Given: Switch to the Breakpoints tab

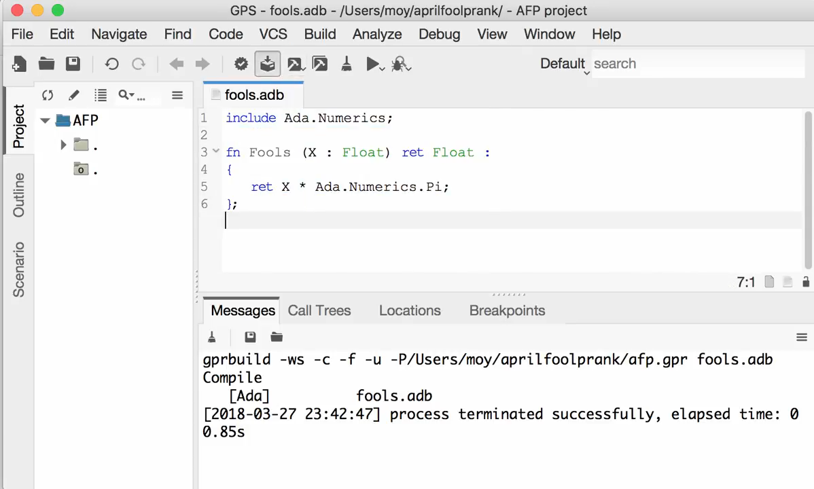Looking at the screenshot, I should pyautogui.click(x=506, y=310).
